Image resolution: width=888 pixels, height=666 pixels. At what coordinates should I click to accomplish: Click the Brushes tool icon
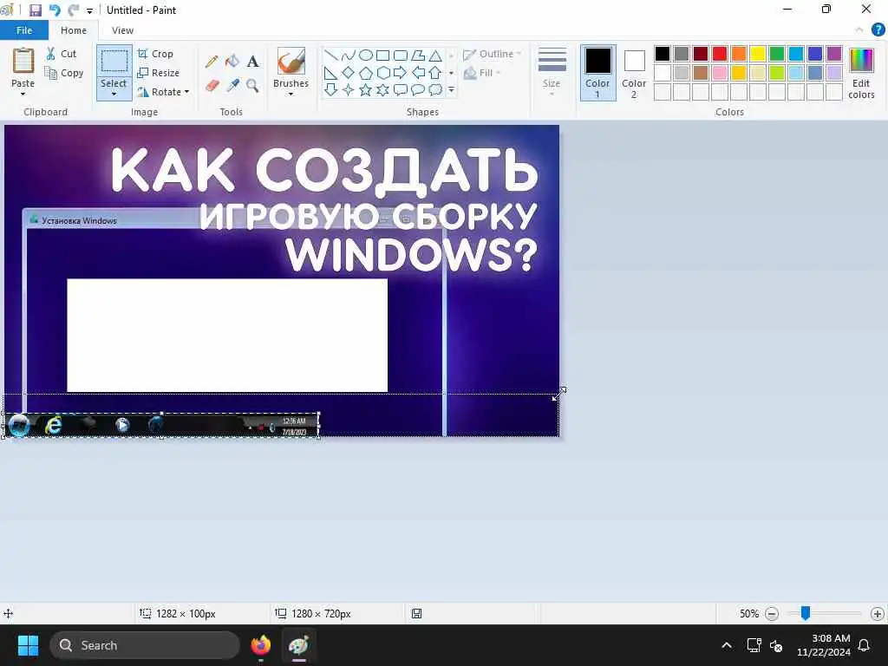pyautogui.click(x=291, y=62)
